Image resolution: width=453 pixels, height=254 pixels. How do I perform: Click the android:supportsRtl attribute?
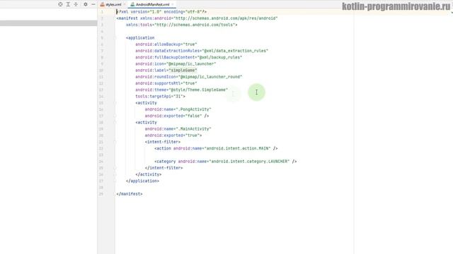point(166,83)
